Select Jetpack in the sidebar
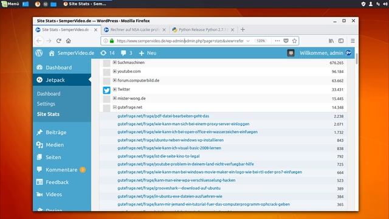 pyautogui.click(x=62, y=80)
